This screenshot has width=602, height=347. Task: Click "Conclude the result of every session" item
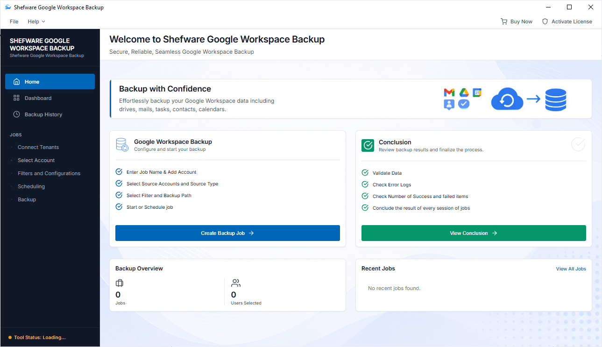pyautogui.click(x=421, y=208)
